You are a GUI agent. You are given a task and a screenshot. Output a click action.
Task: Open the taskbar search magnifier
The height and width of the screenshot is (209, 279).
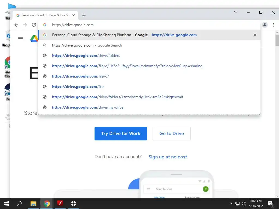(20, 204)
